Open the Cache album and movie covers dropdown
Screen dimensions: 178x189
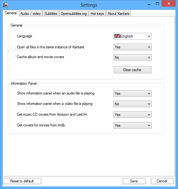[x=132, y=58]
